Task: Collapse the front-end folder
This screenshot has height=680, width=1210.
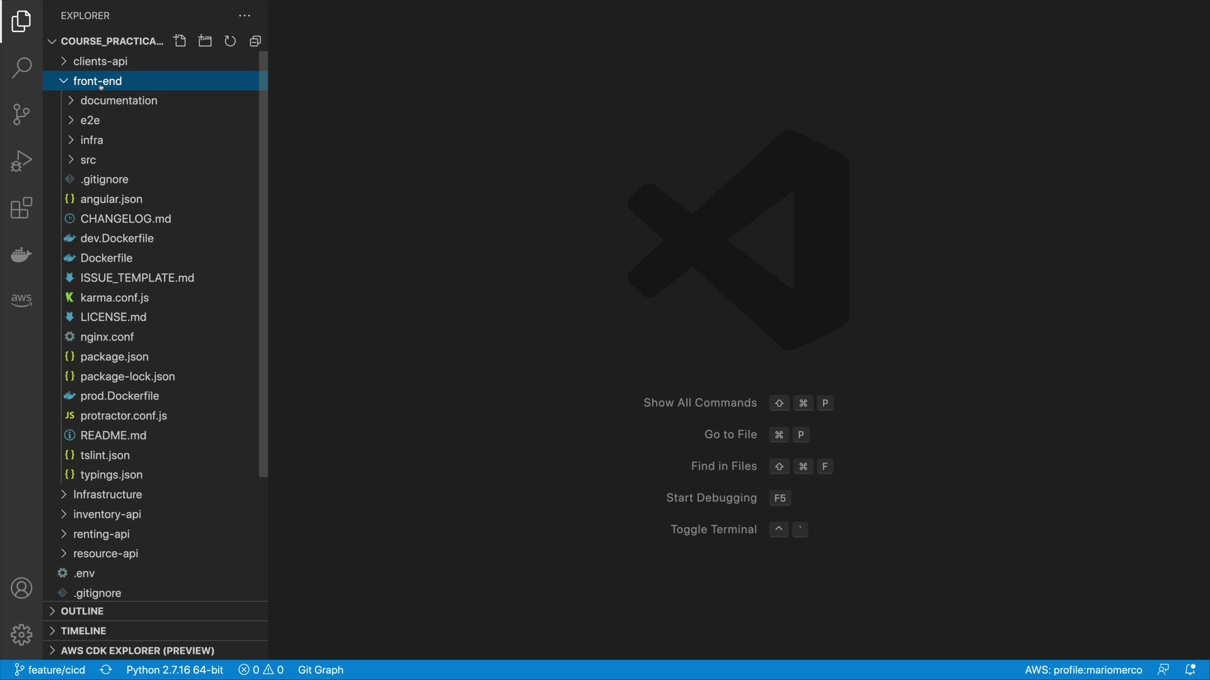Action: click(x=97, y=81)
